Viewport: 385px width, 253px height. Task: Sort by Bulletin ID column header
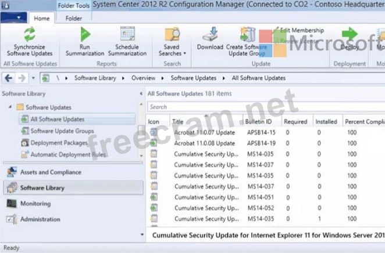258,122
